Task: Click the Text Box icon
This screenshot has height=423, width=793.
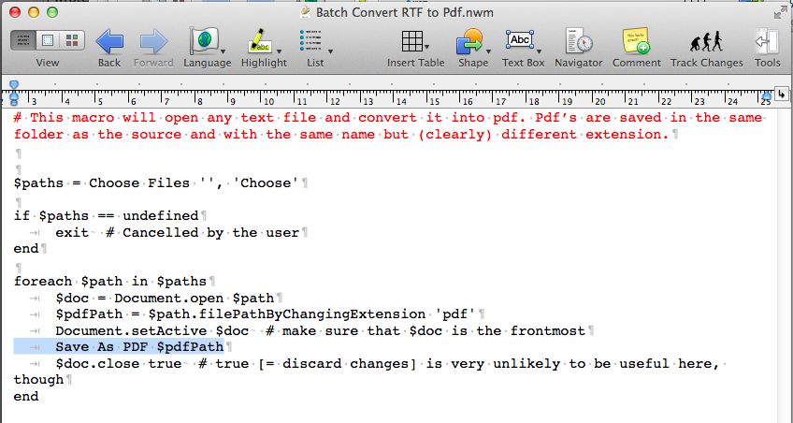Action: (x=519, y=41)
